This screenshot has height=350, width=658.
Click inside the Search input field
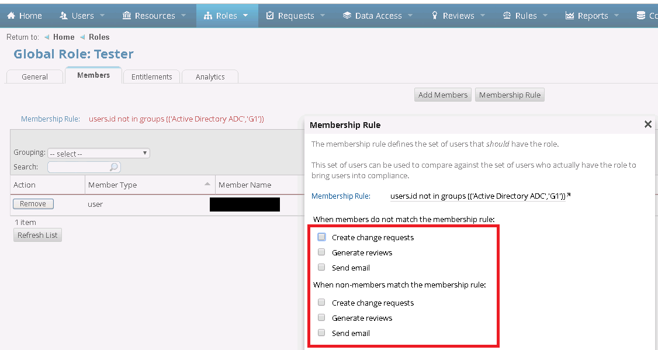(79, 167)
